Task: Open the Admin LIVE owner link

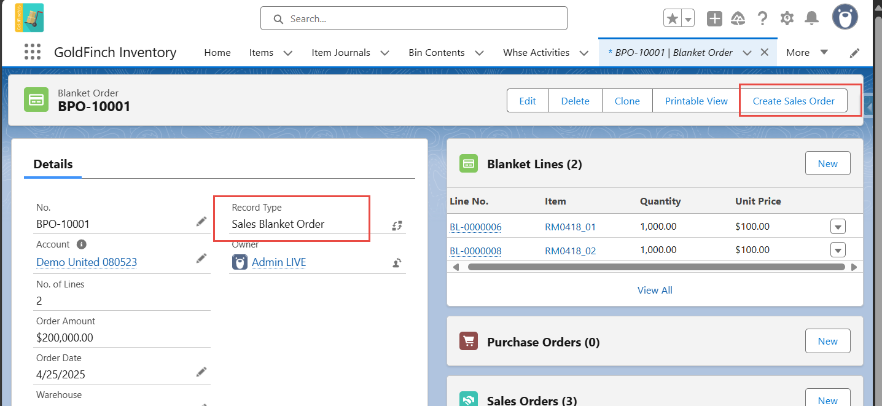Action: pyautogui.click(x=279, y=262)
